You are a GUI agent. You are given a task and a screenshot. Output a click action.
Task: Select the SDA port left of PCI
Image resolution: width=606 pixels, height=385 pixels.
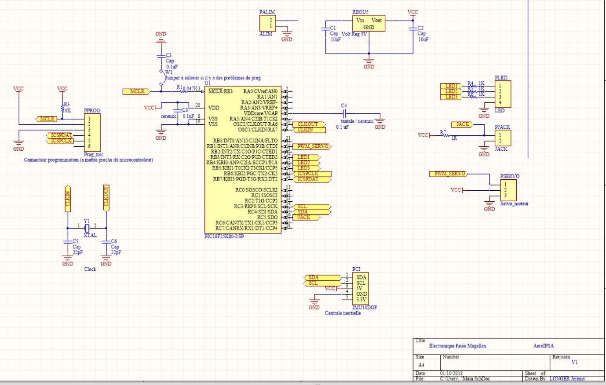pyautogui.click(x=323, y=277)
